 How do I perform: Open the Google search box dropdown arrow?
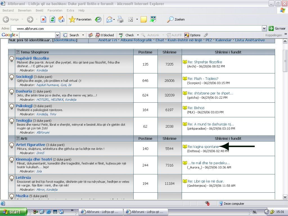(x=57, y=35)
